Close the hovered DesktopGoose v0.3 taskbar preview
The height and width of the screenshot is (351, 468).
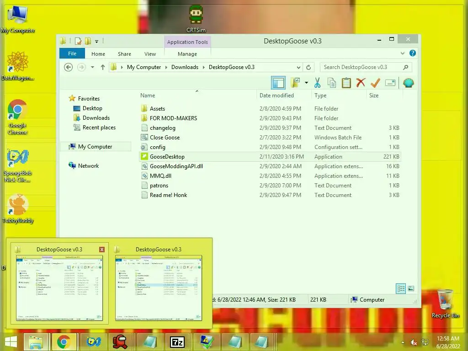[x=102, y=250]
